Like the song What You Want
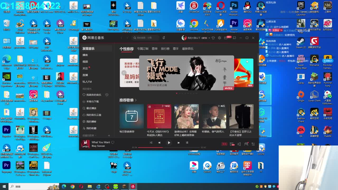338x190 pixels. 113,142
